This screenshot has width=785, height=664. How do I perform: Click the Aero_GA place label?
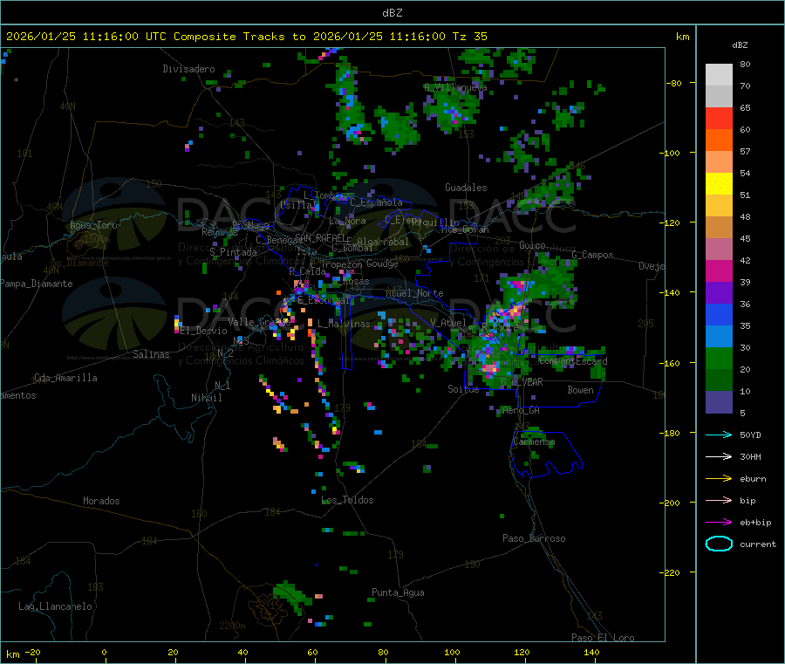[521, 410]
